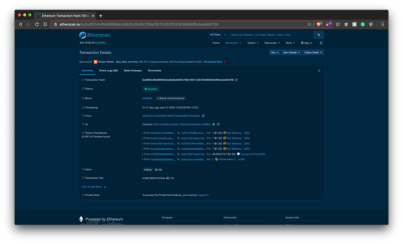The width and height of the screenshot is (403, 244).
Task: Expand the More menu
Action: coord(291,43)
